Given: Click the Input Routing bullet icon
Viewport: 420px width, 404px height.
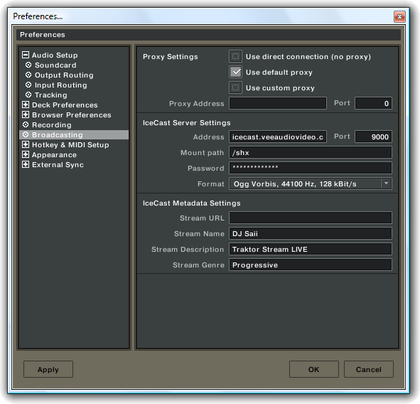Looking at the screenshot, I should click(x=28, y=85).
